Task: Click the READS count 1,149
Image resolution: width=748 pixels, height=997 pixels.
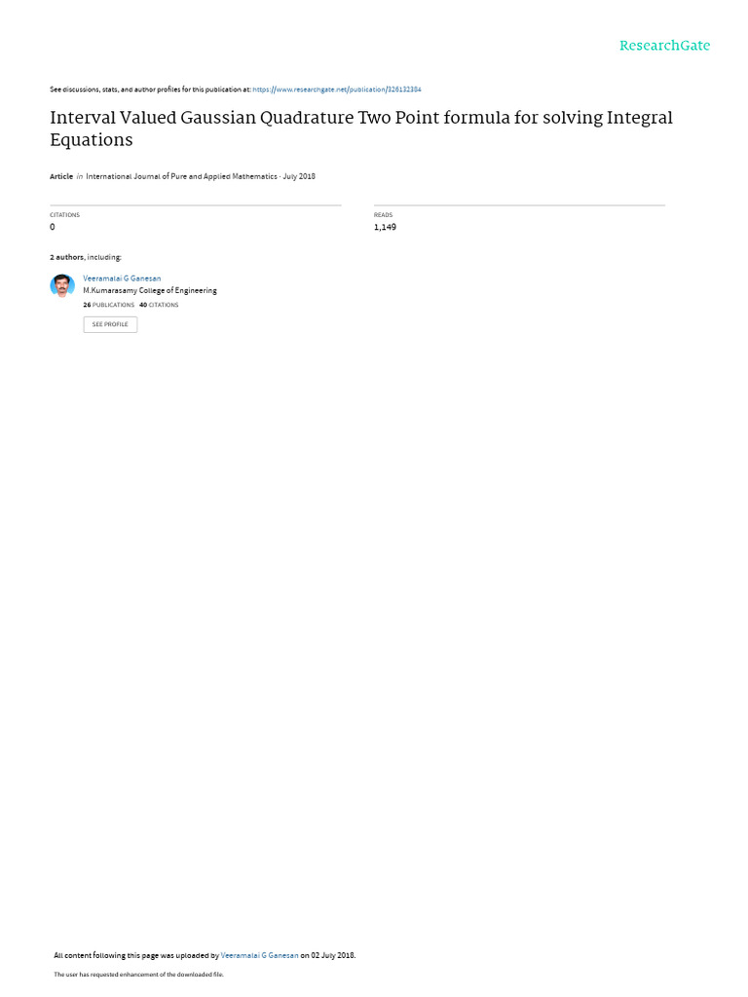Action: (385, 227)
